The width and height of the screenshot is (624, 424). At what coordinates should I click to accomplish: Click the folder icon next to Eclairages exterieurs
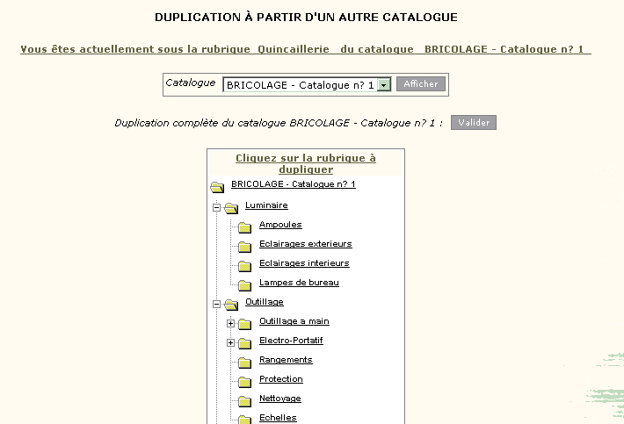pyautogui.click(x=244, y=247)
